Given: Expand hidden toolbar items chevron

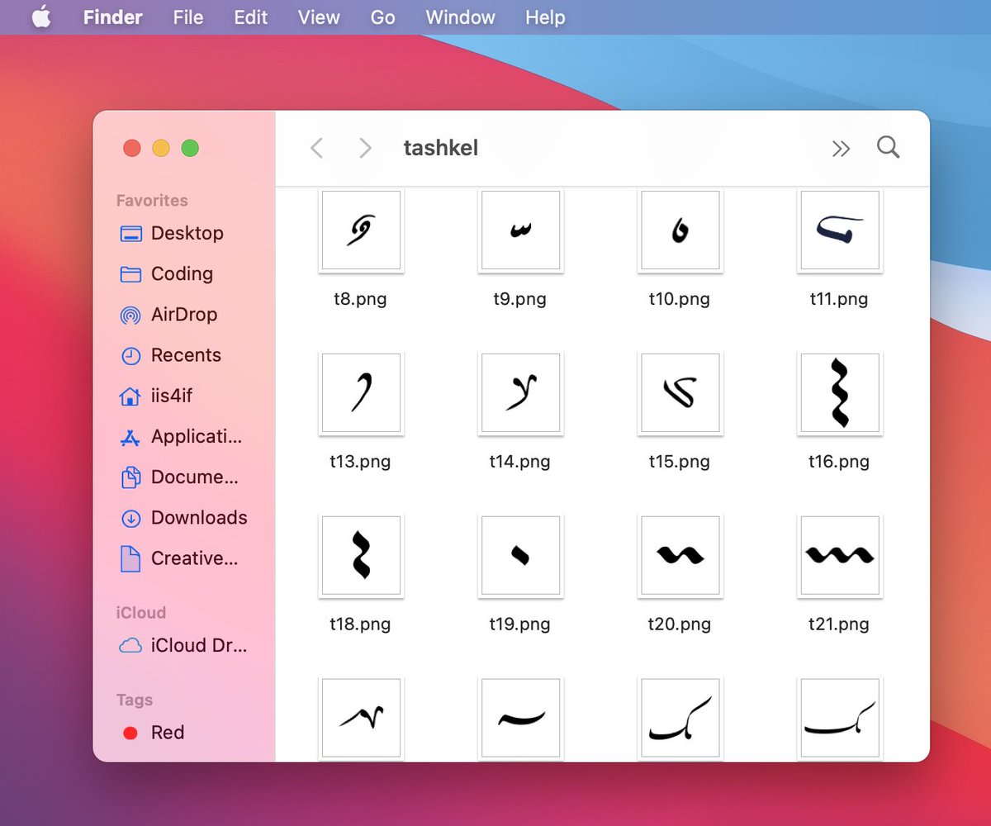Looking at the screenshot, I should click(841, 149).
